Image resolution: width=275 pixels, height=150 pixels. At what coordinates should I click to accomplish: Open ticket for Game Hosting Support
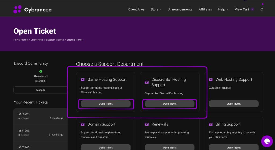(106, 104)
